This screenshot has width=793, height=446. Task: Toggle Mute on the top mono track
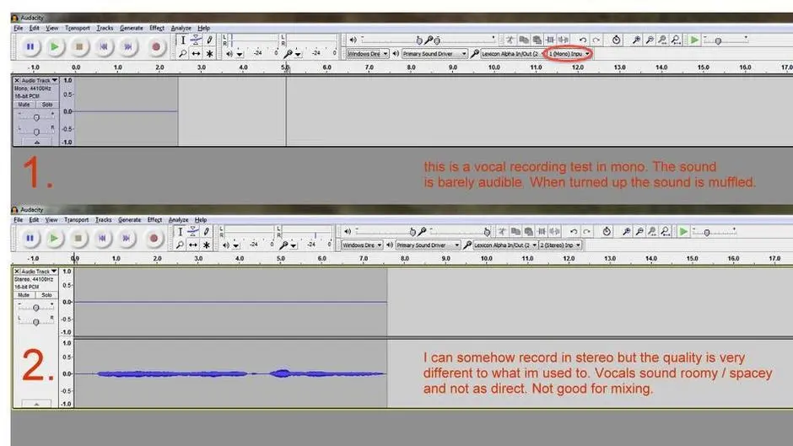tap(24, 105)
